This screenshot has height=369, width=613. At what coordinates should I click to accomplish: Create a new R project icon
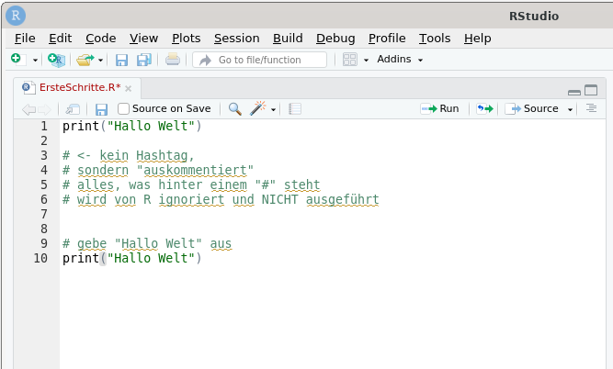coord(56,60)
